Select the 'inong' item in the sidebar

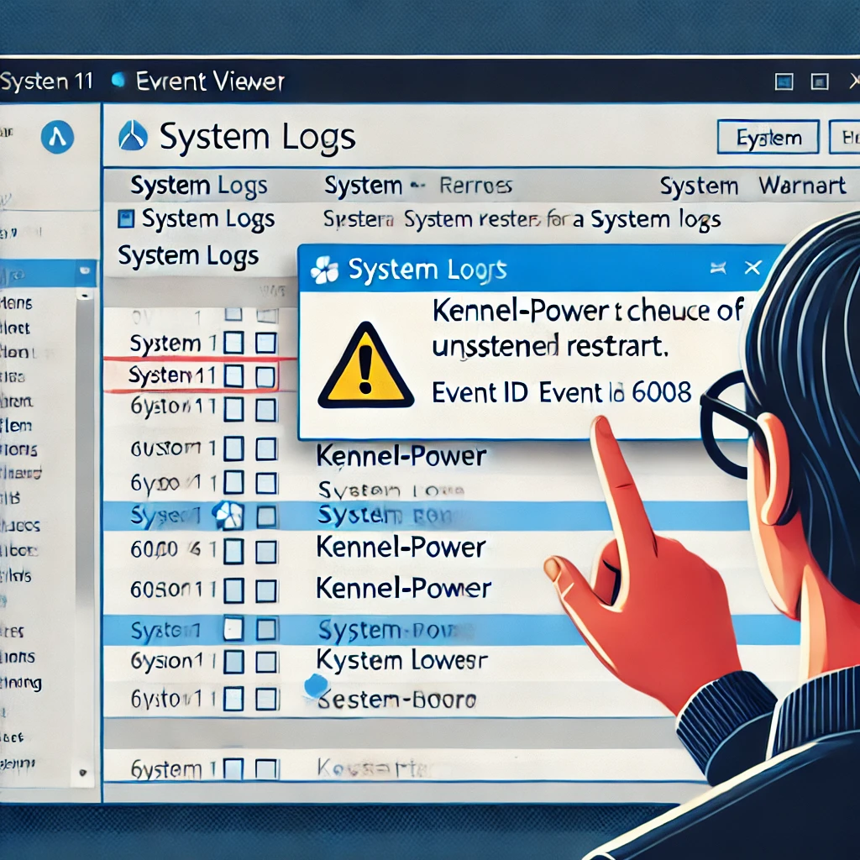point(21,683)
